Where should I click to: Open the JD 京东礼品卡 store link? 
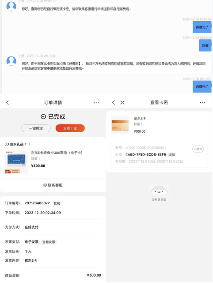[x=18, y=144]
